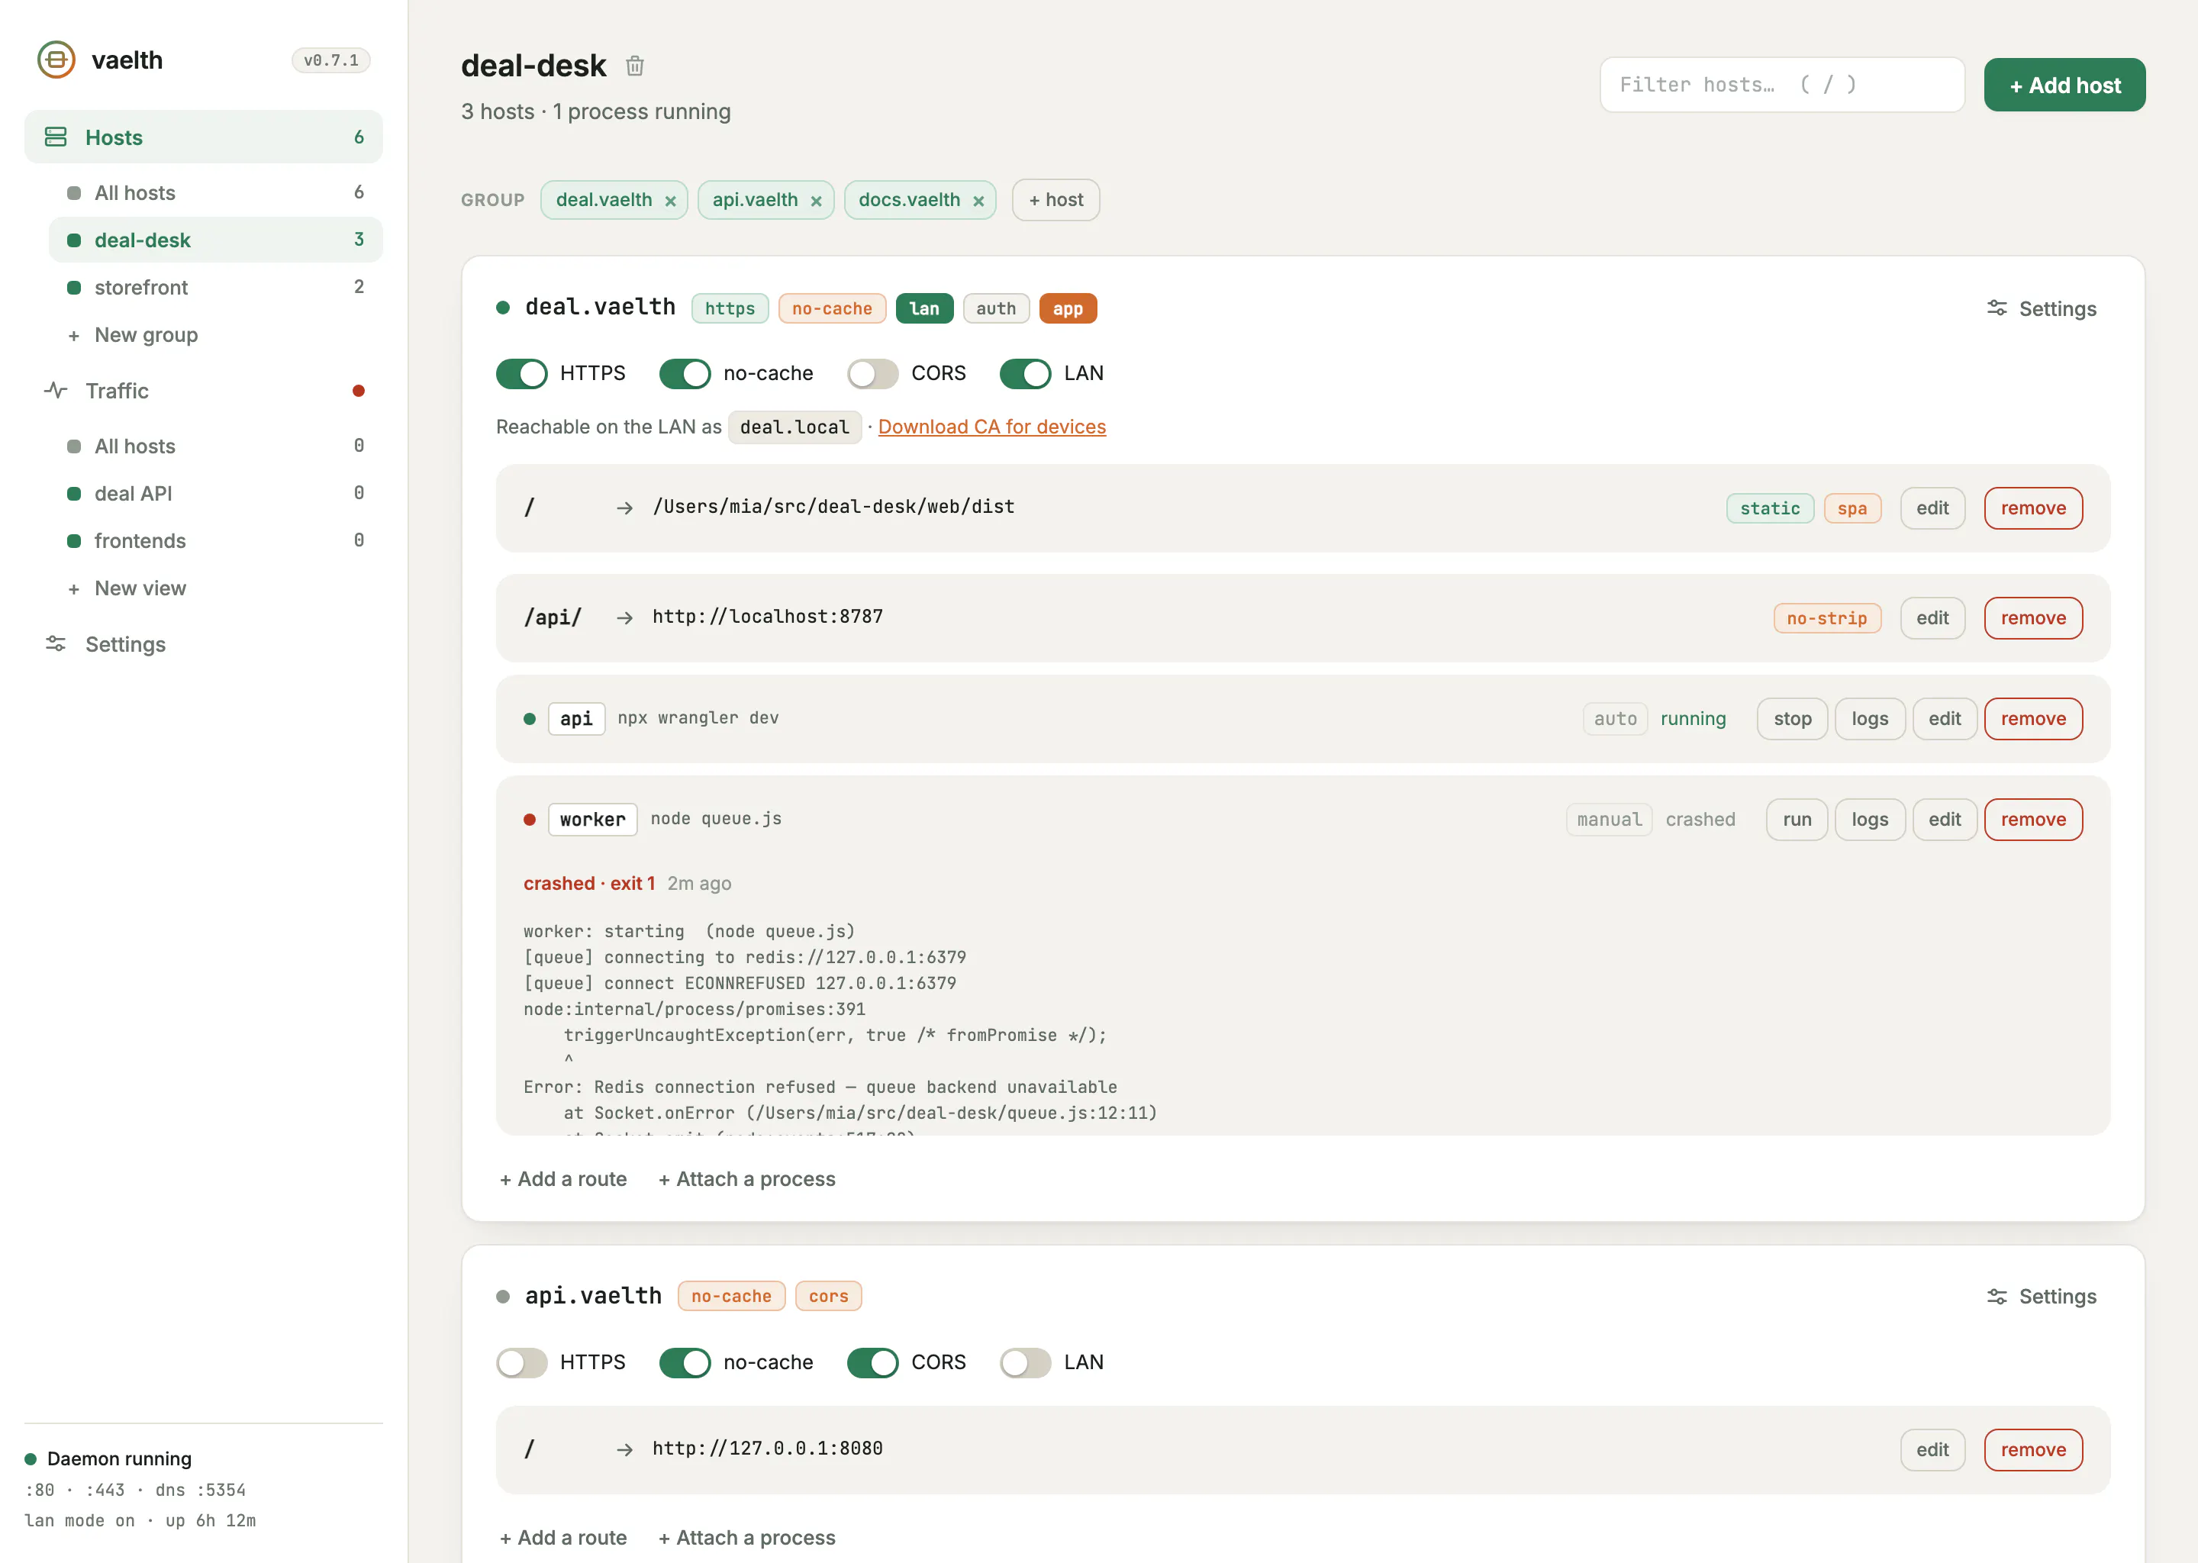
Task: Open Settings in the sidebar
Action: [203, 644]
